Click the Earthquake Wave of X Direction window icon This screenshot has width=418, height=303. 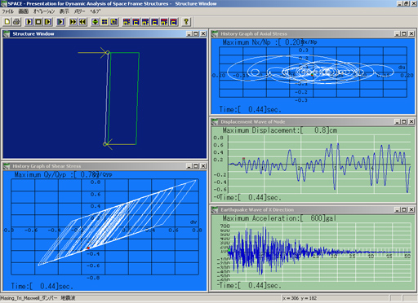[x=215, y=210]
